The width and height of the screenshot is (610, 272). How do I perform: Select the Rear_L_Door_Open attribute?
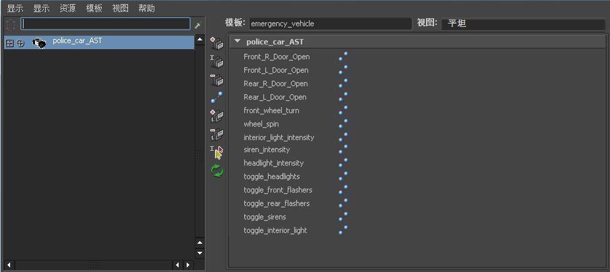point(275,97)
